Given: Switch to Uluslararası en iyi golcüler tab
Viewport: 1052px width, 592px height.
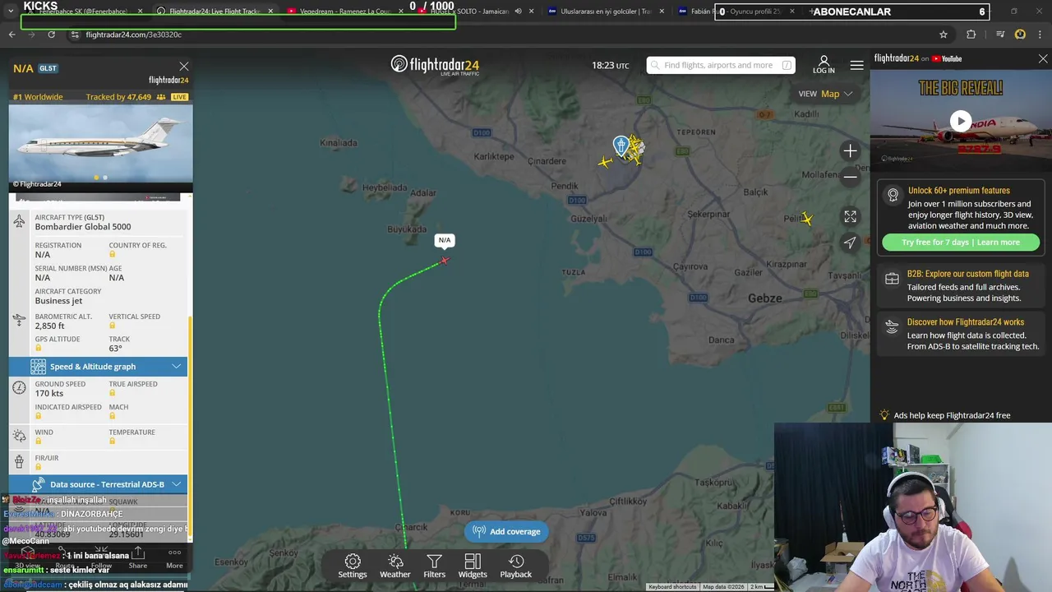Looking at the screenshot, I should [606, 12].
